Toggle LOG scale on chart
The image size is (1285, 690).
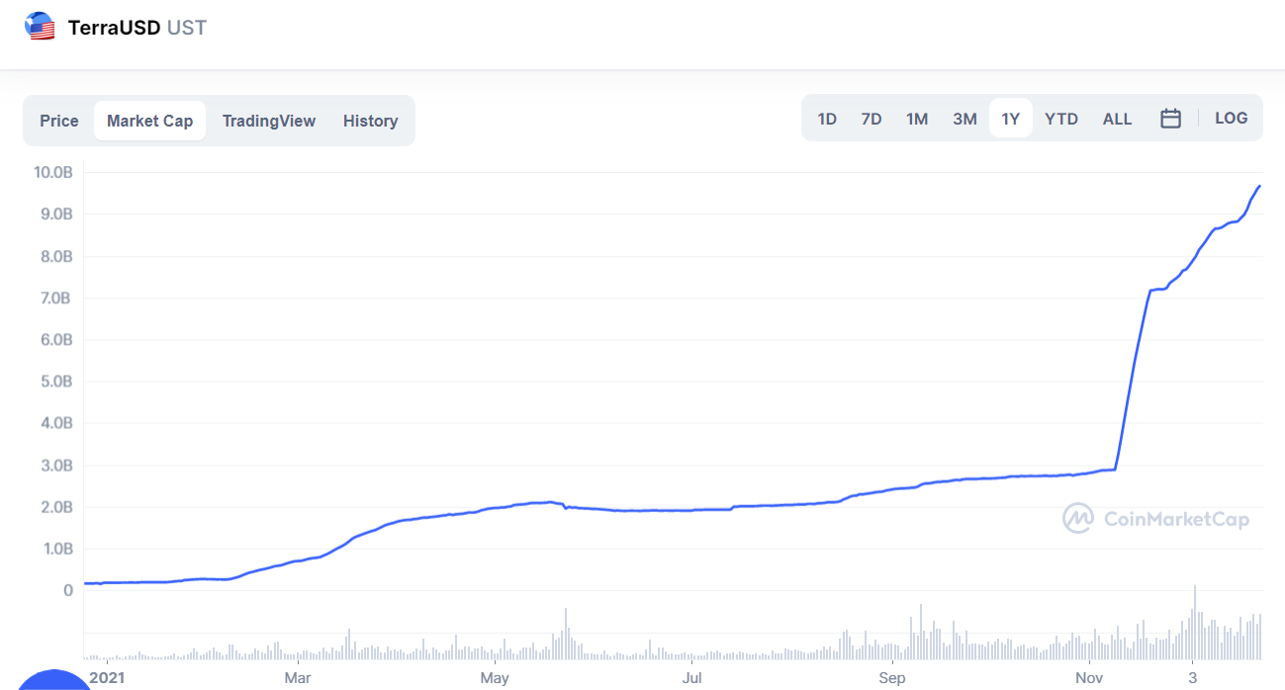1232,118
